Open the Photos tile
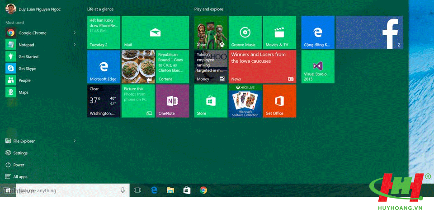 pos(138,67)
